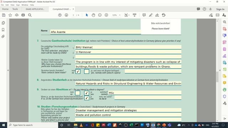228x128 pixels.
Task: Zoom out with the minus circle
Action: pos(100,15)
